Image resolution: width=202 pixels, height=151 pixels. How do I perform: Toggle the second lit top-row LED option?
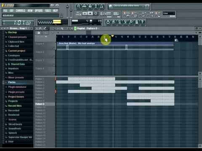coord(132,13)
